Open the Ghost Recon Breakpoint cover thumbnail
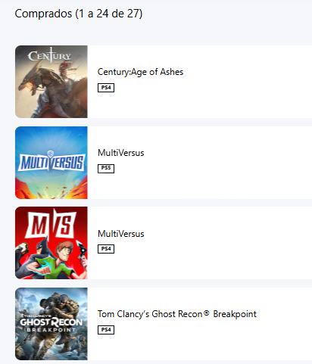The width and height of the screenshot is (312, 364). [51, 324]
